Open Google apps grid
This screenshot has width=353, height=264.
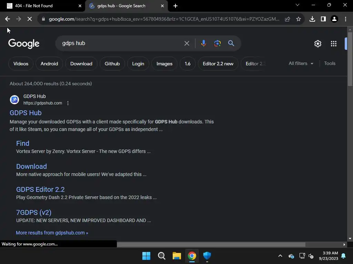coord(334,44)
